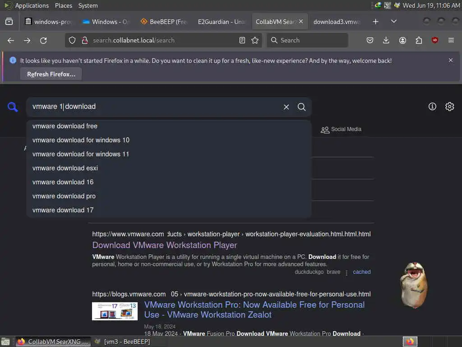Open the SearXNG about info icon
The height and width of the screenshot is (347, 462).
click(432, 107)
